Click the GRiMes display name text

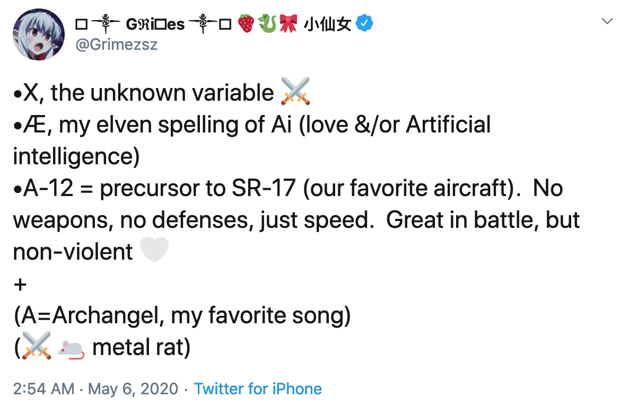pos(155,24)
